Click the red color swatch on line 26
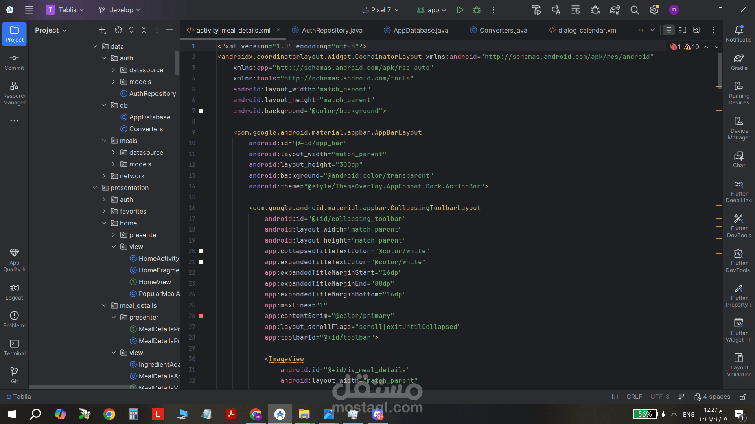The width and height of the screenshot is (755, 424). (x=201, y=316)
